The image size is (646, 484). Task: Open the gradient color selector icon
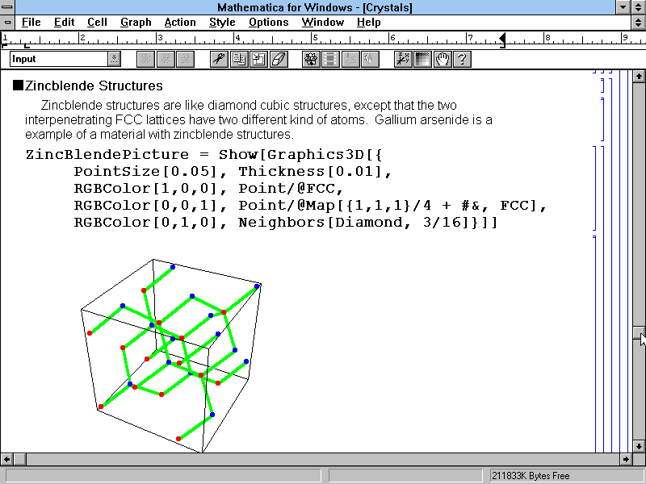pyautogui.click(x=422, y=59)
